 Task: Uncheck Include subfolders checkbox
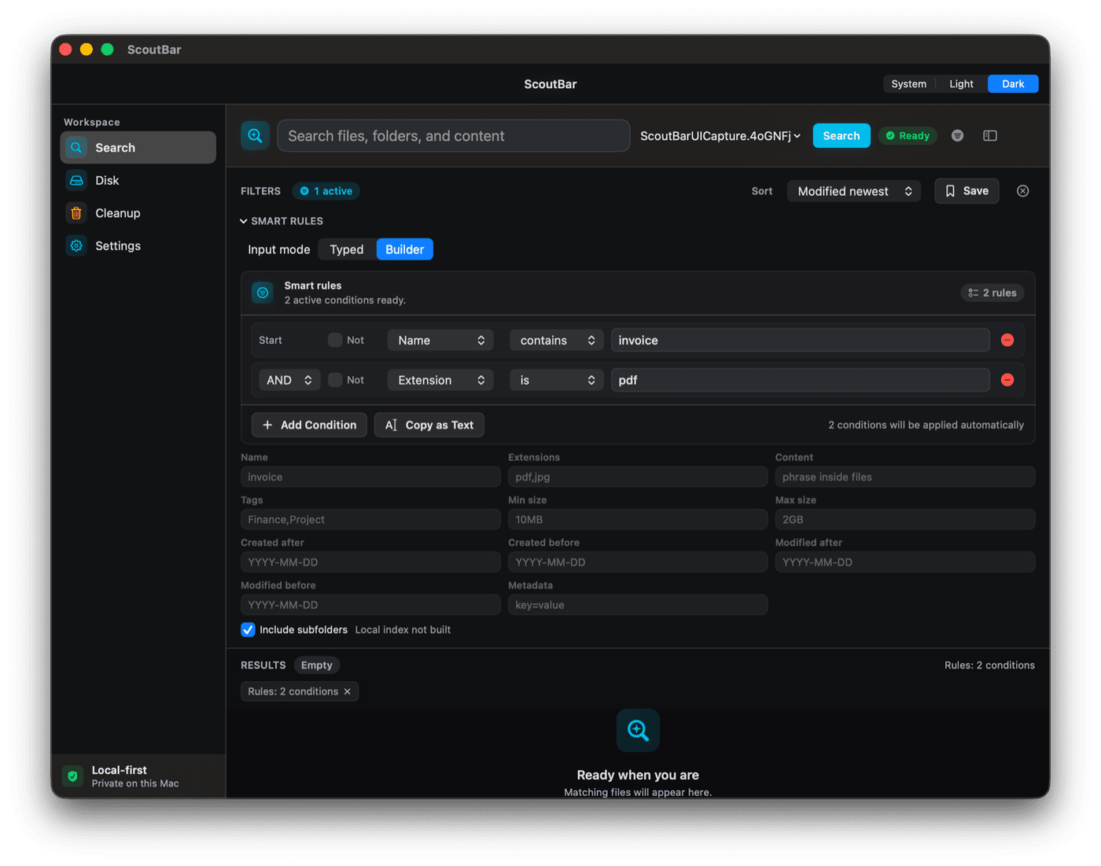248,629
